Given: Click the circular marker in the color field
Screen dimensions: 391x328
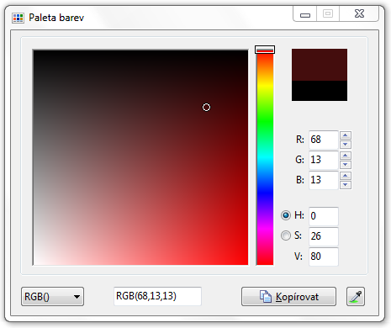Looking at the screenshot, I should 206,107.
